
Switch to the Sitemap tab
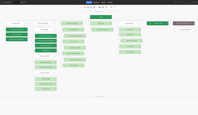89,2
